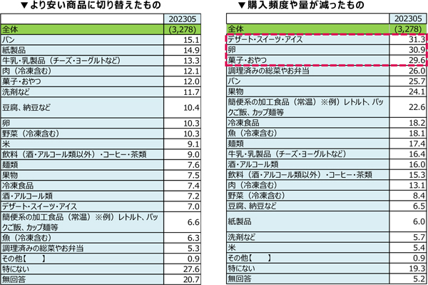Screen dimensions: 428x285
Task: Select heading '購入頻度や量が減ったもの' above right table
Action: [306, 5]
